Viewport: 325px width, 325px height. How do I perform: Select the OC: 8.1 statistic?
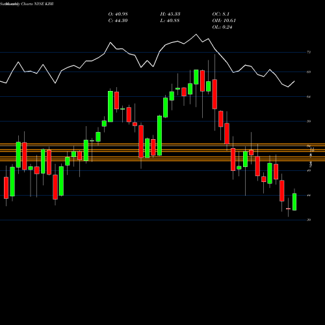coord(220,14)
